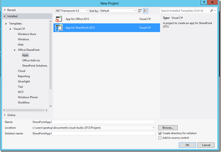Click the tree's scroll up arrow

click(x=50, y=21)
